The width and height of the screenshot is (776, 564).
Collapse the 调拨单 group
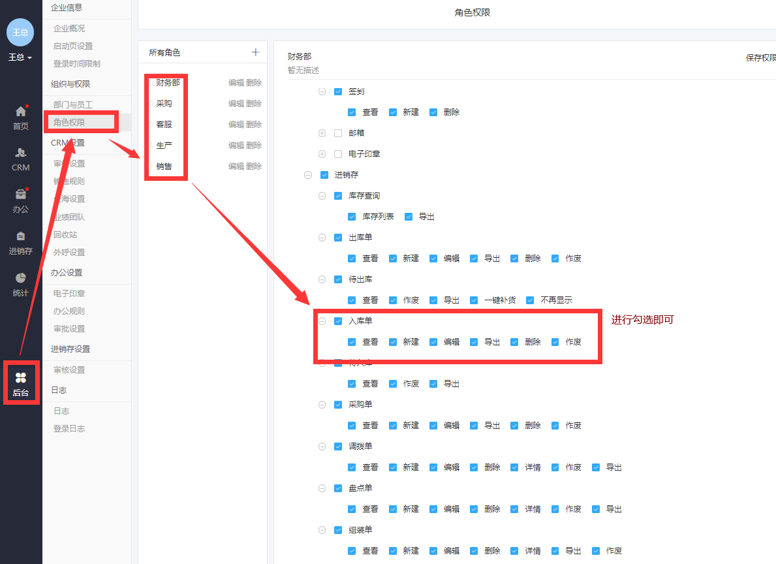click(322, 446)
